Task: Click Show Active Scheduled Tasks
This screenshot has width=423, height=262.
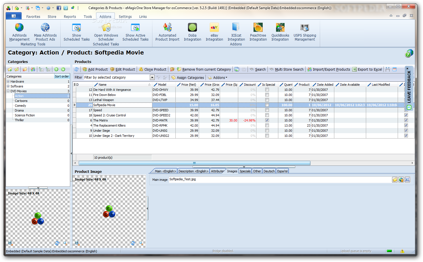Action: tap(135, 32)
